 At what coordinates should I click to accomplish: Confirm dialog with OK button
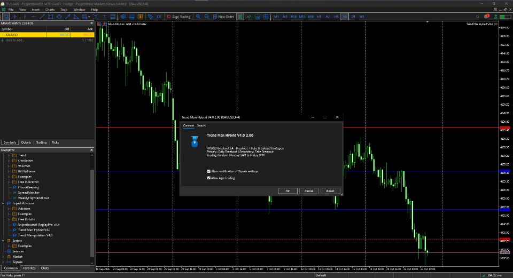pos(287,191)
